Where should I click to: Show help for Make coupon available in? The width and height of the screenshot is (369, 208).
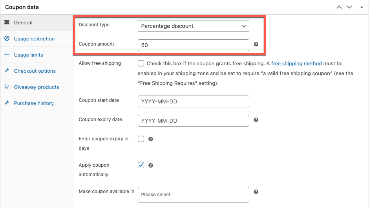click(256, 192)
